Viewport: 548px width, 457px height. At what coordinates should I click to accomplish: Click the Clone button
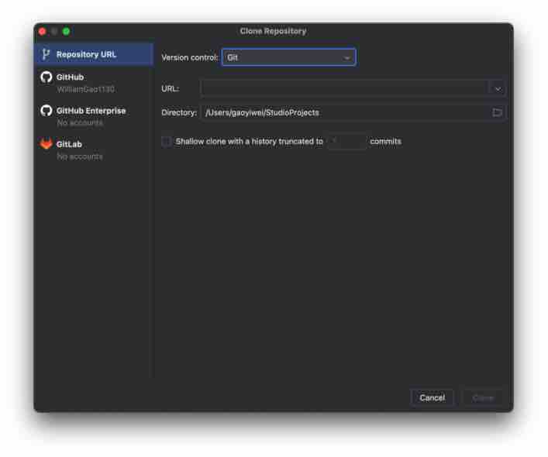[483, 397]
